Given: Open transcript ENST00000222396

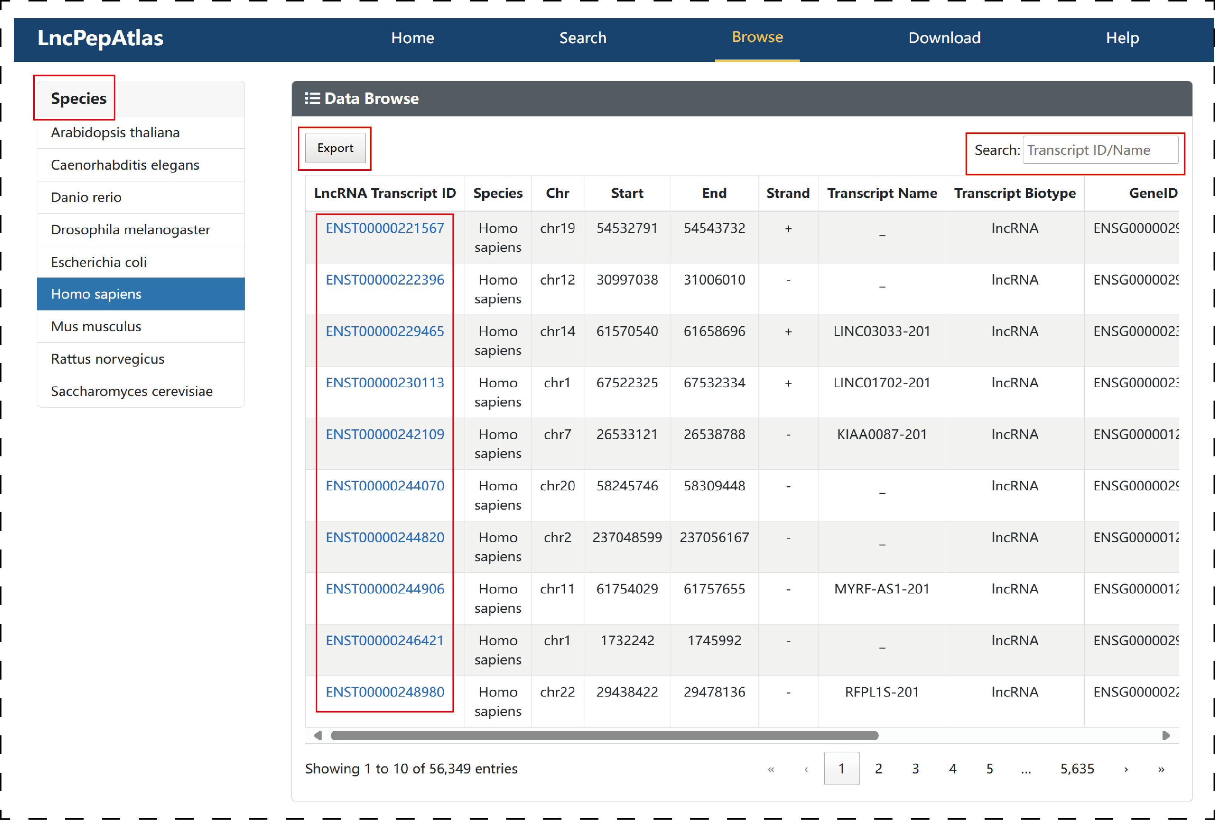Looking at the screenshot, I should pos(385,280).
